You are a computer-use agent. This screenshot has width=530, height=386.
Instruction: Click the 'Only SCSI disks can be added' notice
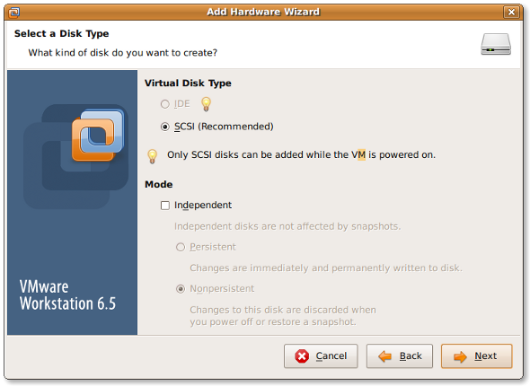(x=301, y=154)
